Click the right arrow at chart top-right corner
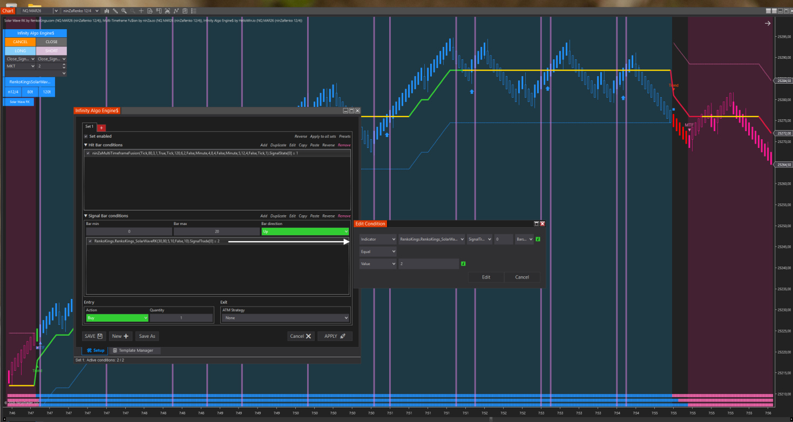Screen dimensions: 793x422 pos(768,23)
